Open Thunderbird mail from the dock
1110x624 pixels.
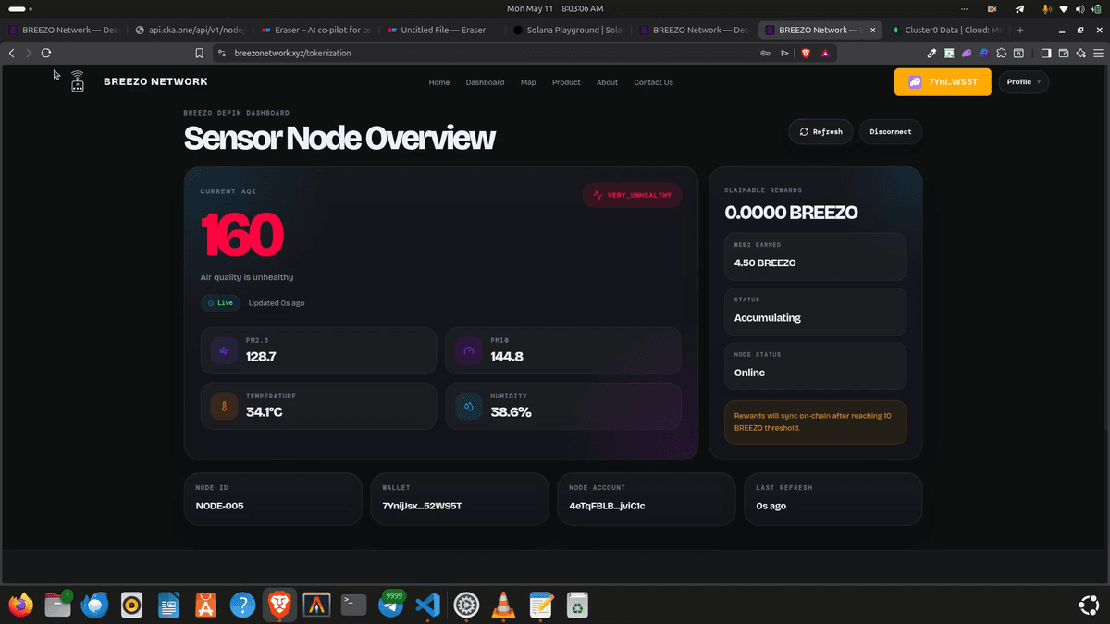click(95, 606)
